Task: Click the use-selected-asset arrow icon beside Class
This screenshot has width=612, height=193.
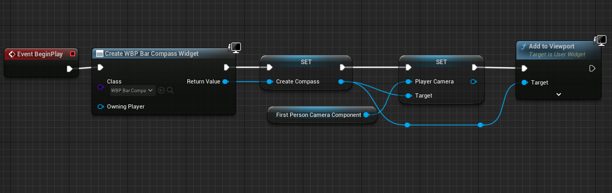Action: 161,90
